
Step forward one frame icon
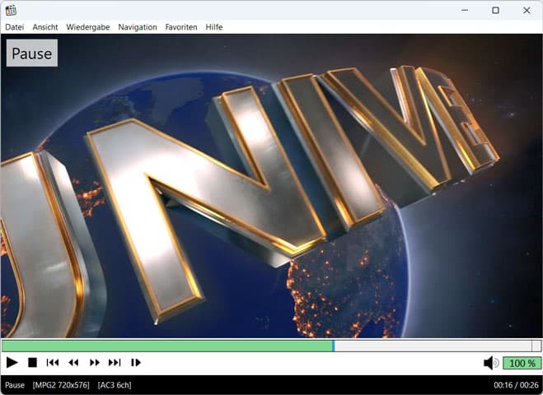pos(136,362)
